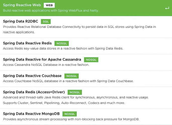Click the 'Build reactive web applications' description
172x125 pixels.
tap(51, 10)
